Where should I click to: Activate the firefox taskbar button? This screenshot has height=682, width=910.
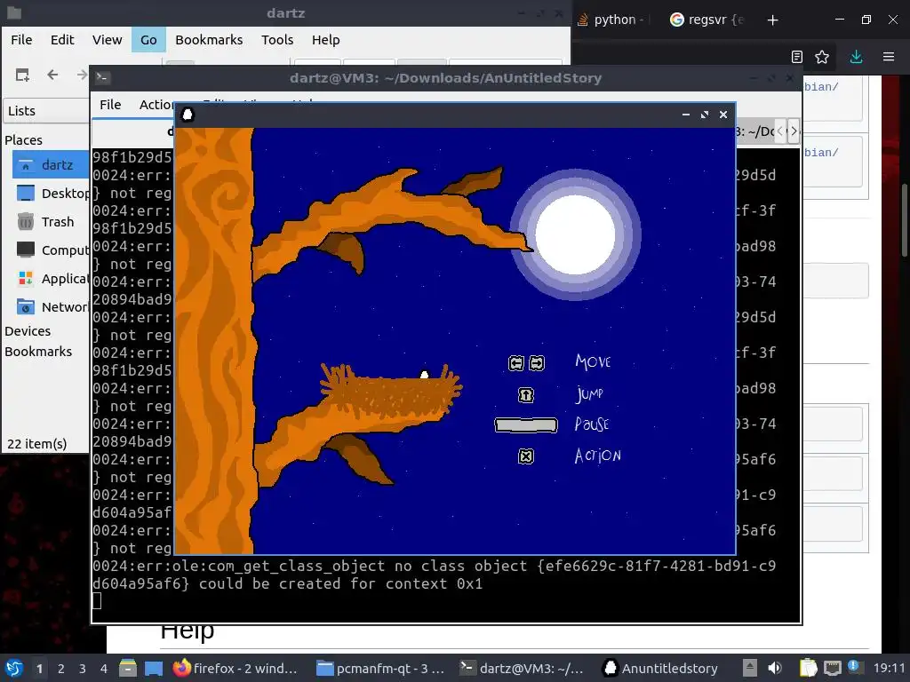point(235,668)
